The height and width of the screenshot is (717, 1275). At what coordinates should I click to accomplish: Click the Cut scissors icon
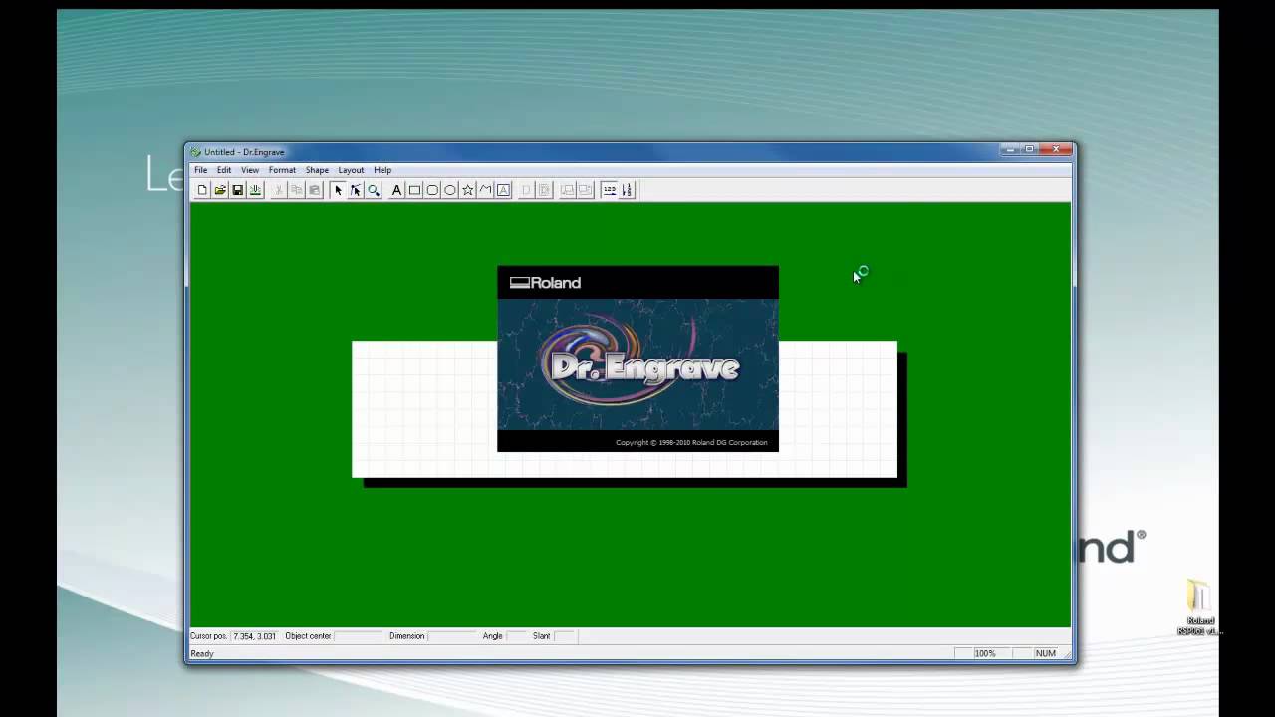278,190
